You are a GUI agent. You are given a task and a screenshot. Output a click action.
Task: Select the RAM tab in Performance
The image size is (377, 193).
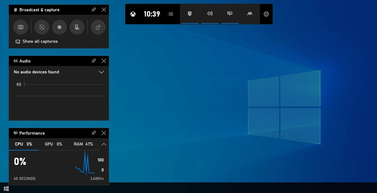[x=84, y=144]
